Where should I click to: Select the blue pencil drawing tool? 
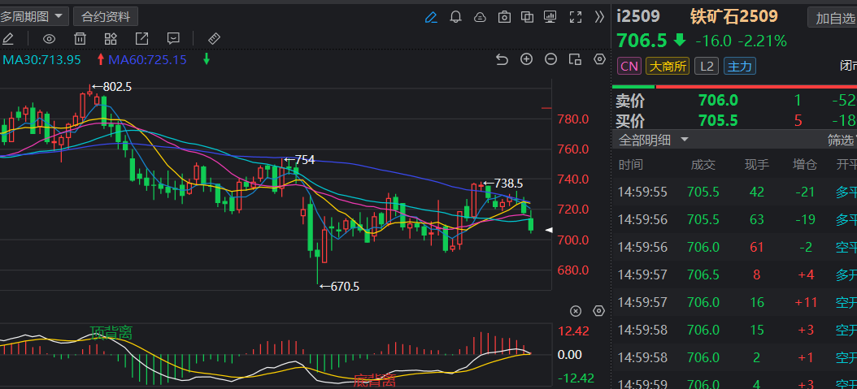431,17
